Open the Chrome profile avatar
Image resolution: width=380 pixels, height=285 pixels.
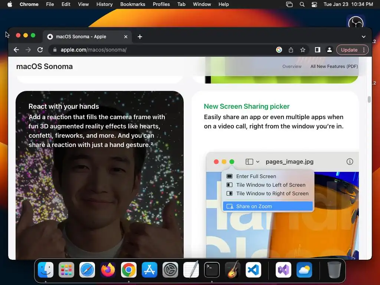(x=330, y=50)
